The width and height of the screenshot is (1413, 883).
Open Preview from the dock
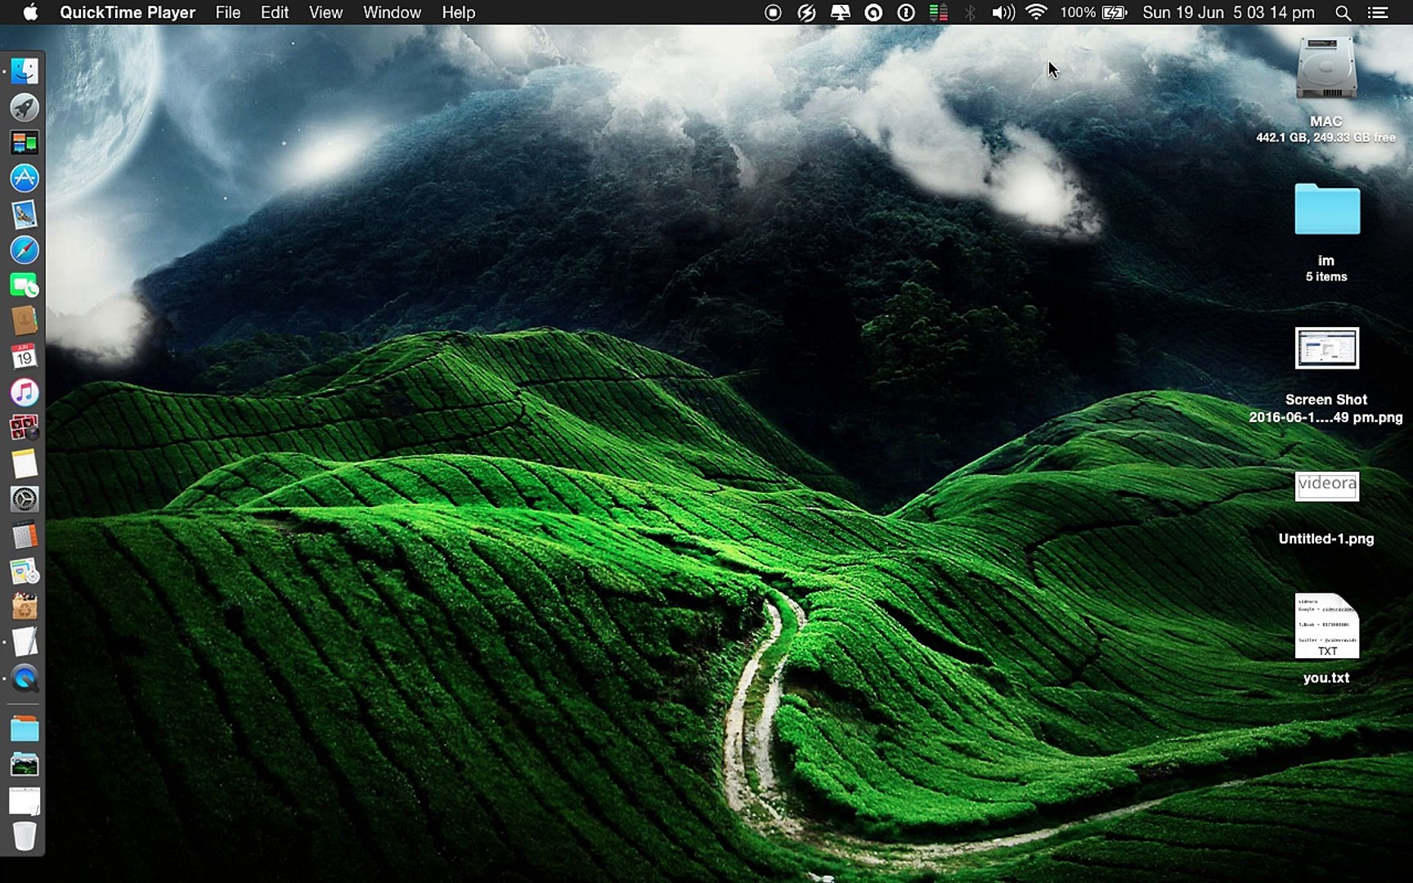click(25, 214)
